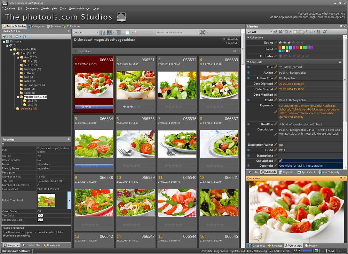Switch to the Keywords tab
Viewport: 348px width, 254px height.
tap(287, 172)
